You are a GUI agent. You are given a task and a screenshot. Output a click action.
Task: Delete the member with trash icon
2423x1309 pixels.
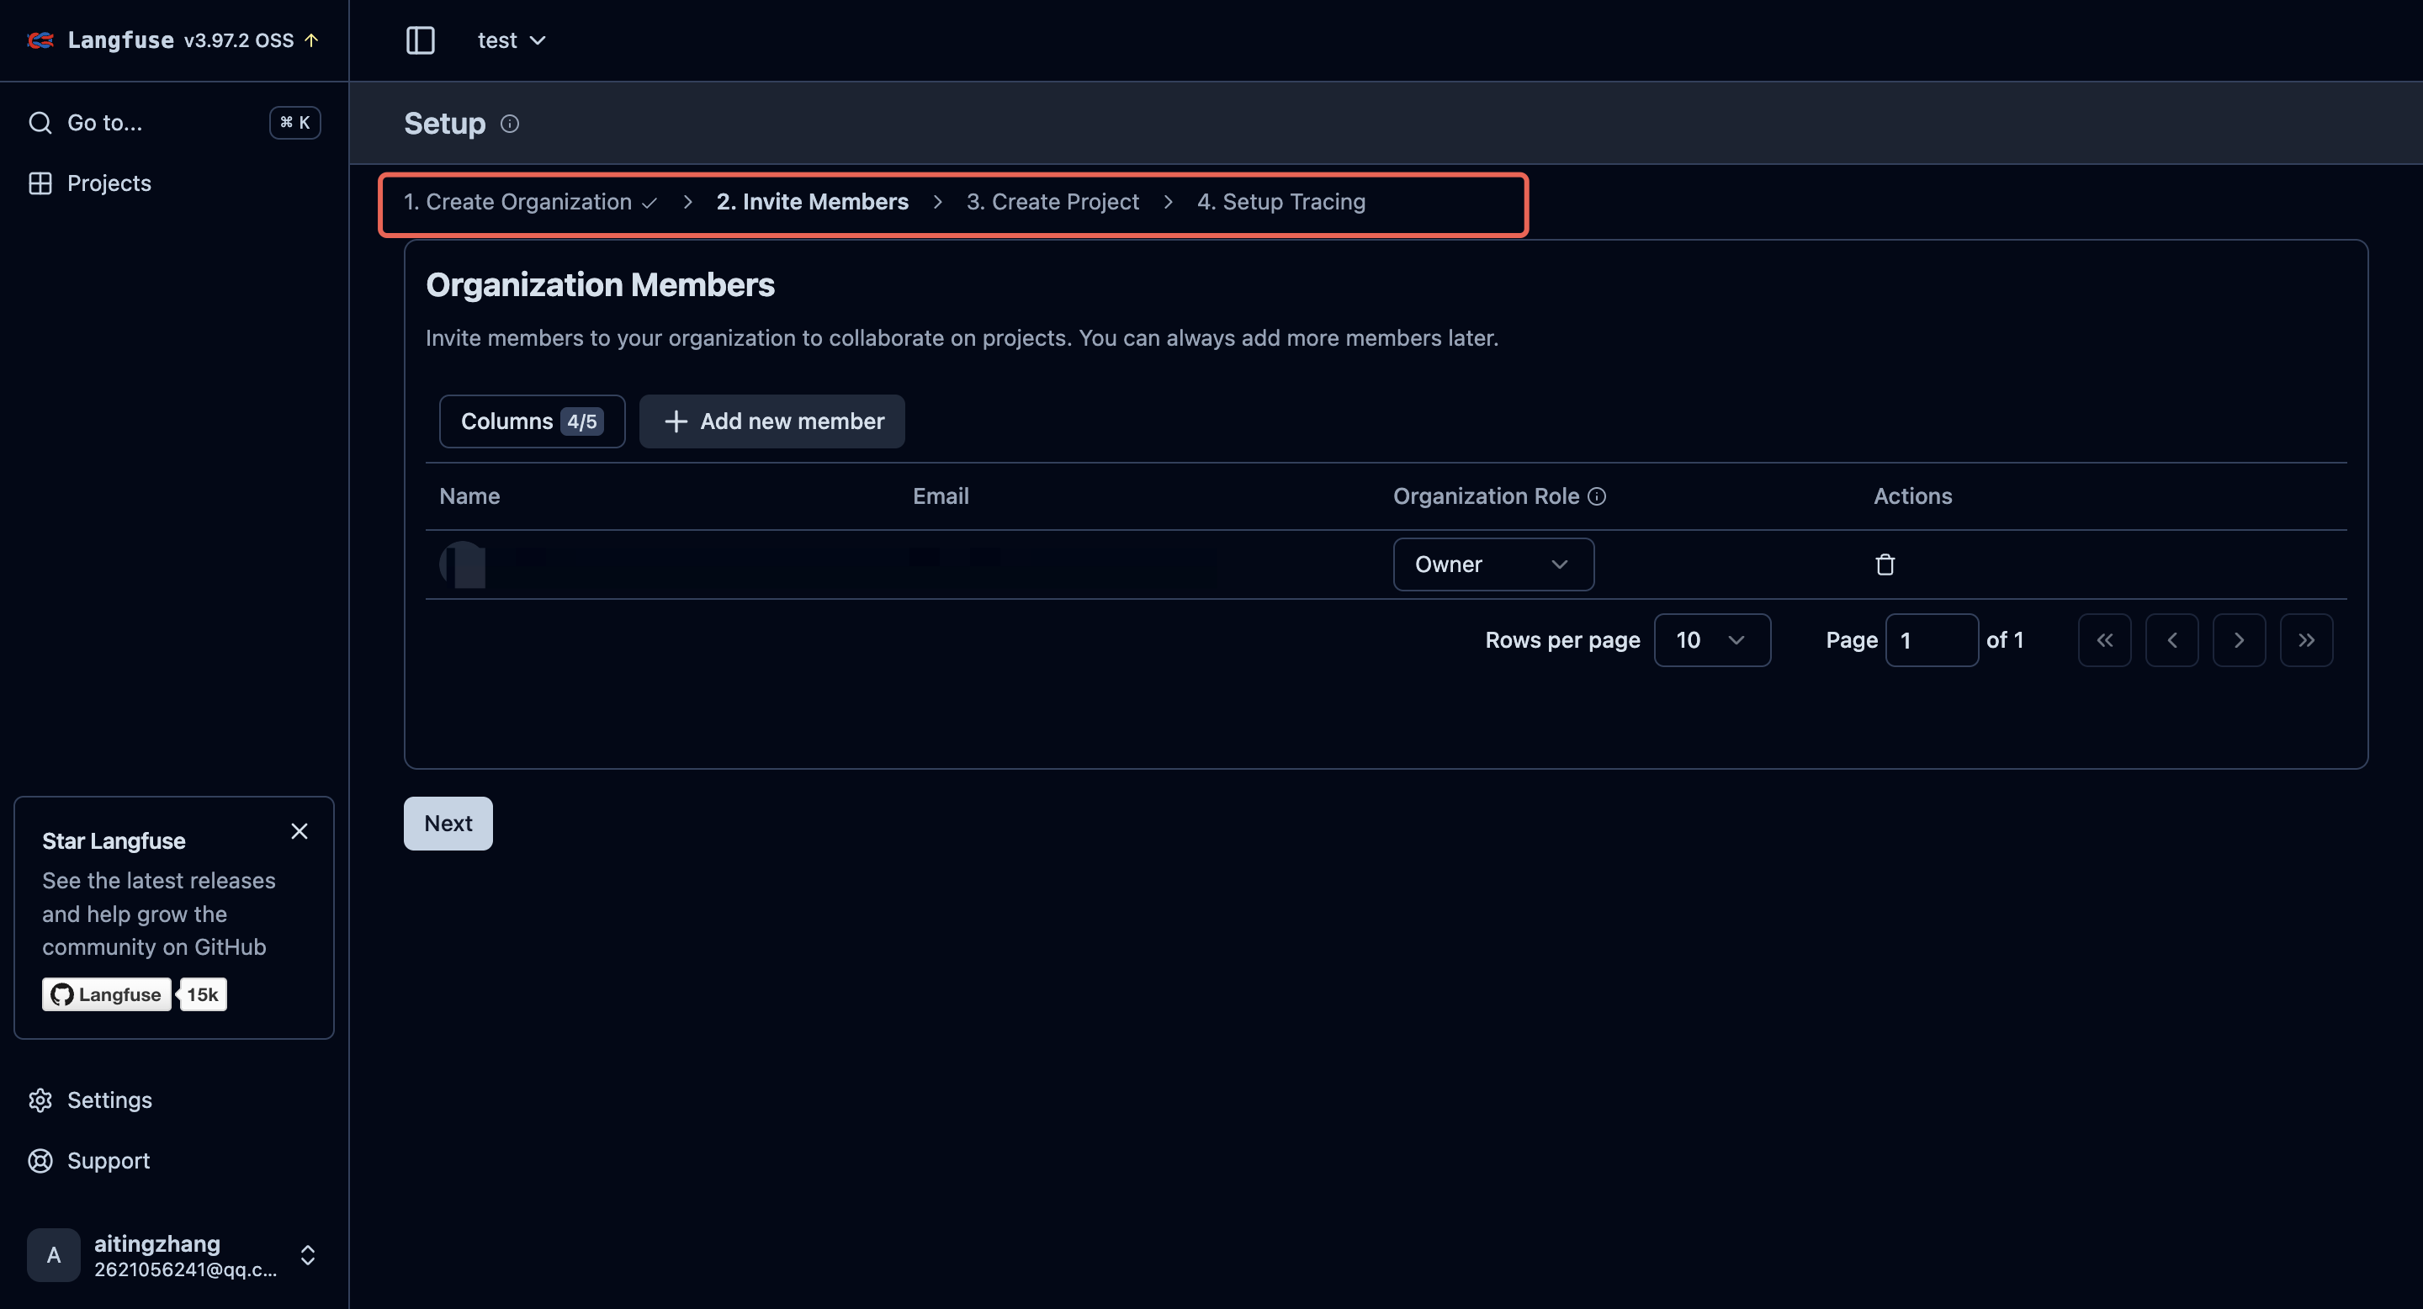(x=1884, y=564)
